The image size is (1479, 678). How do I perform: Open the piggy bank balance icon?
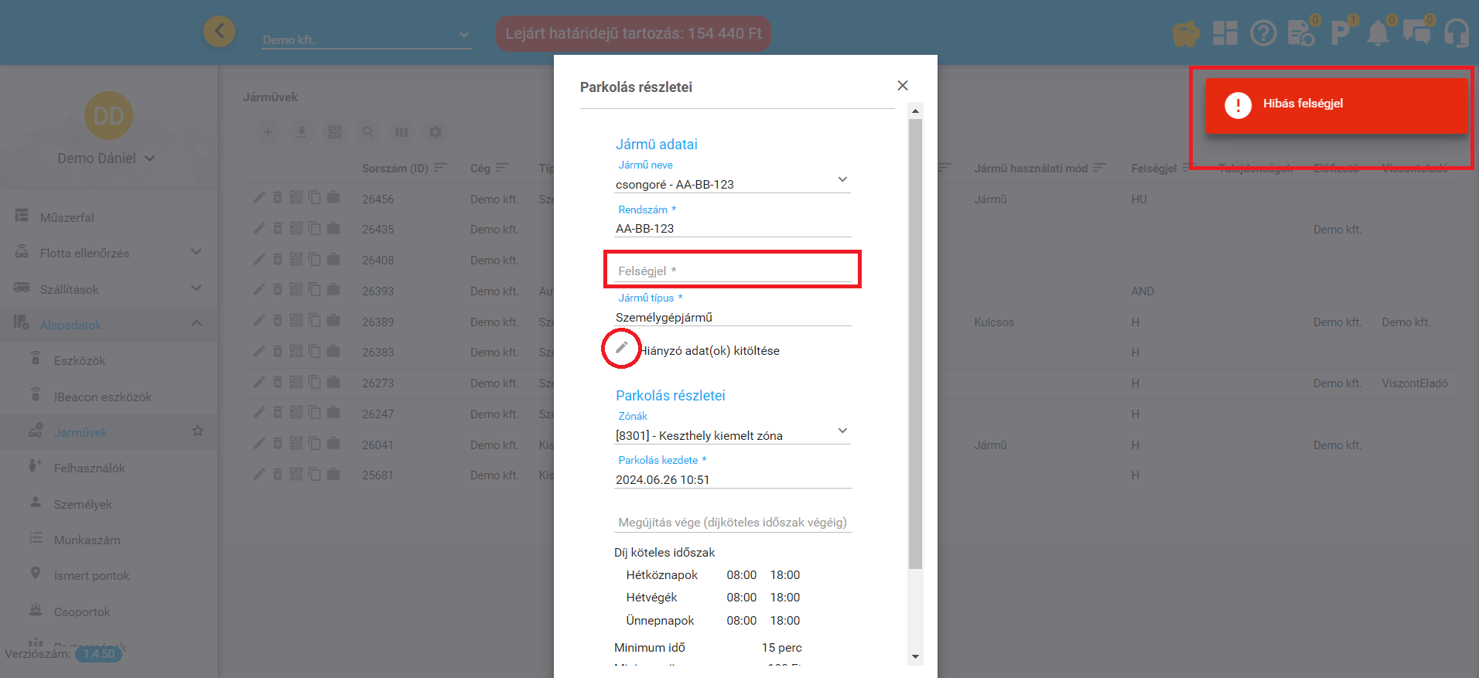tap(1185, 34)
